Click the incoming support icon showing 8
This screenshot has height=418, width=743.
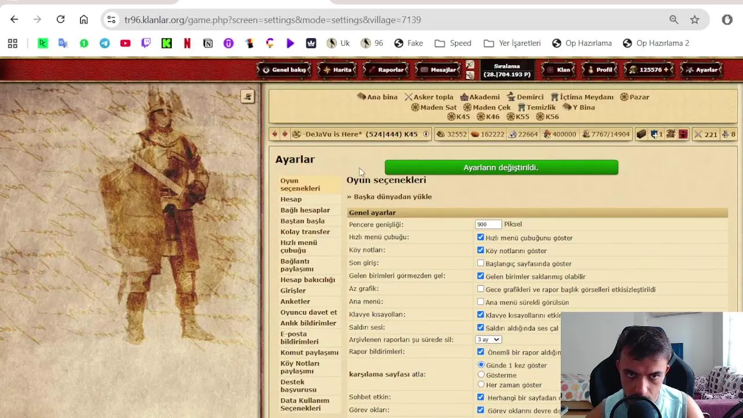(x=725, y=134)
